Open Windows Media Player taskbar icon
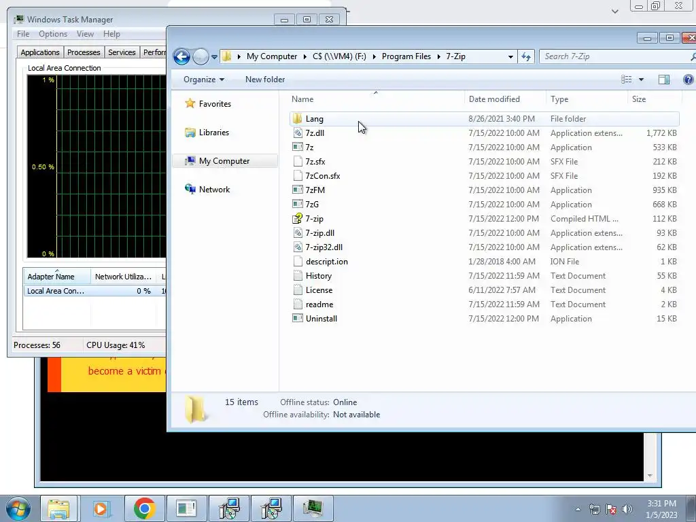This screenshot has height=522, width=696. 101,508
